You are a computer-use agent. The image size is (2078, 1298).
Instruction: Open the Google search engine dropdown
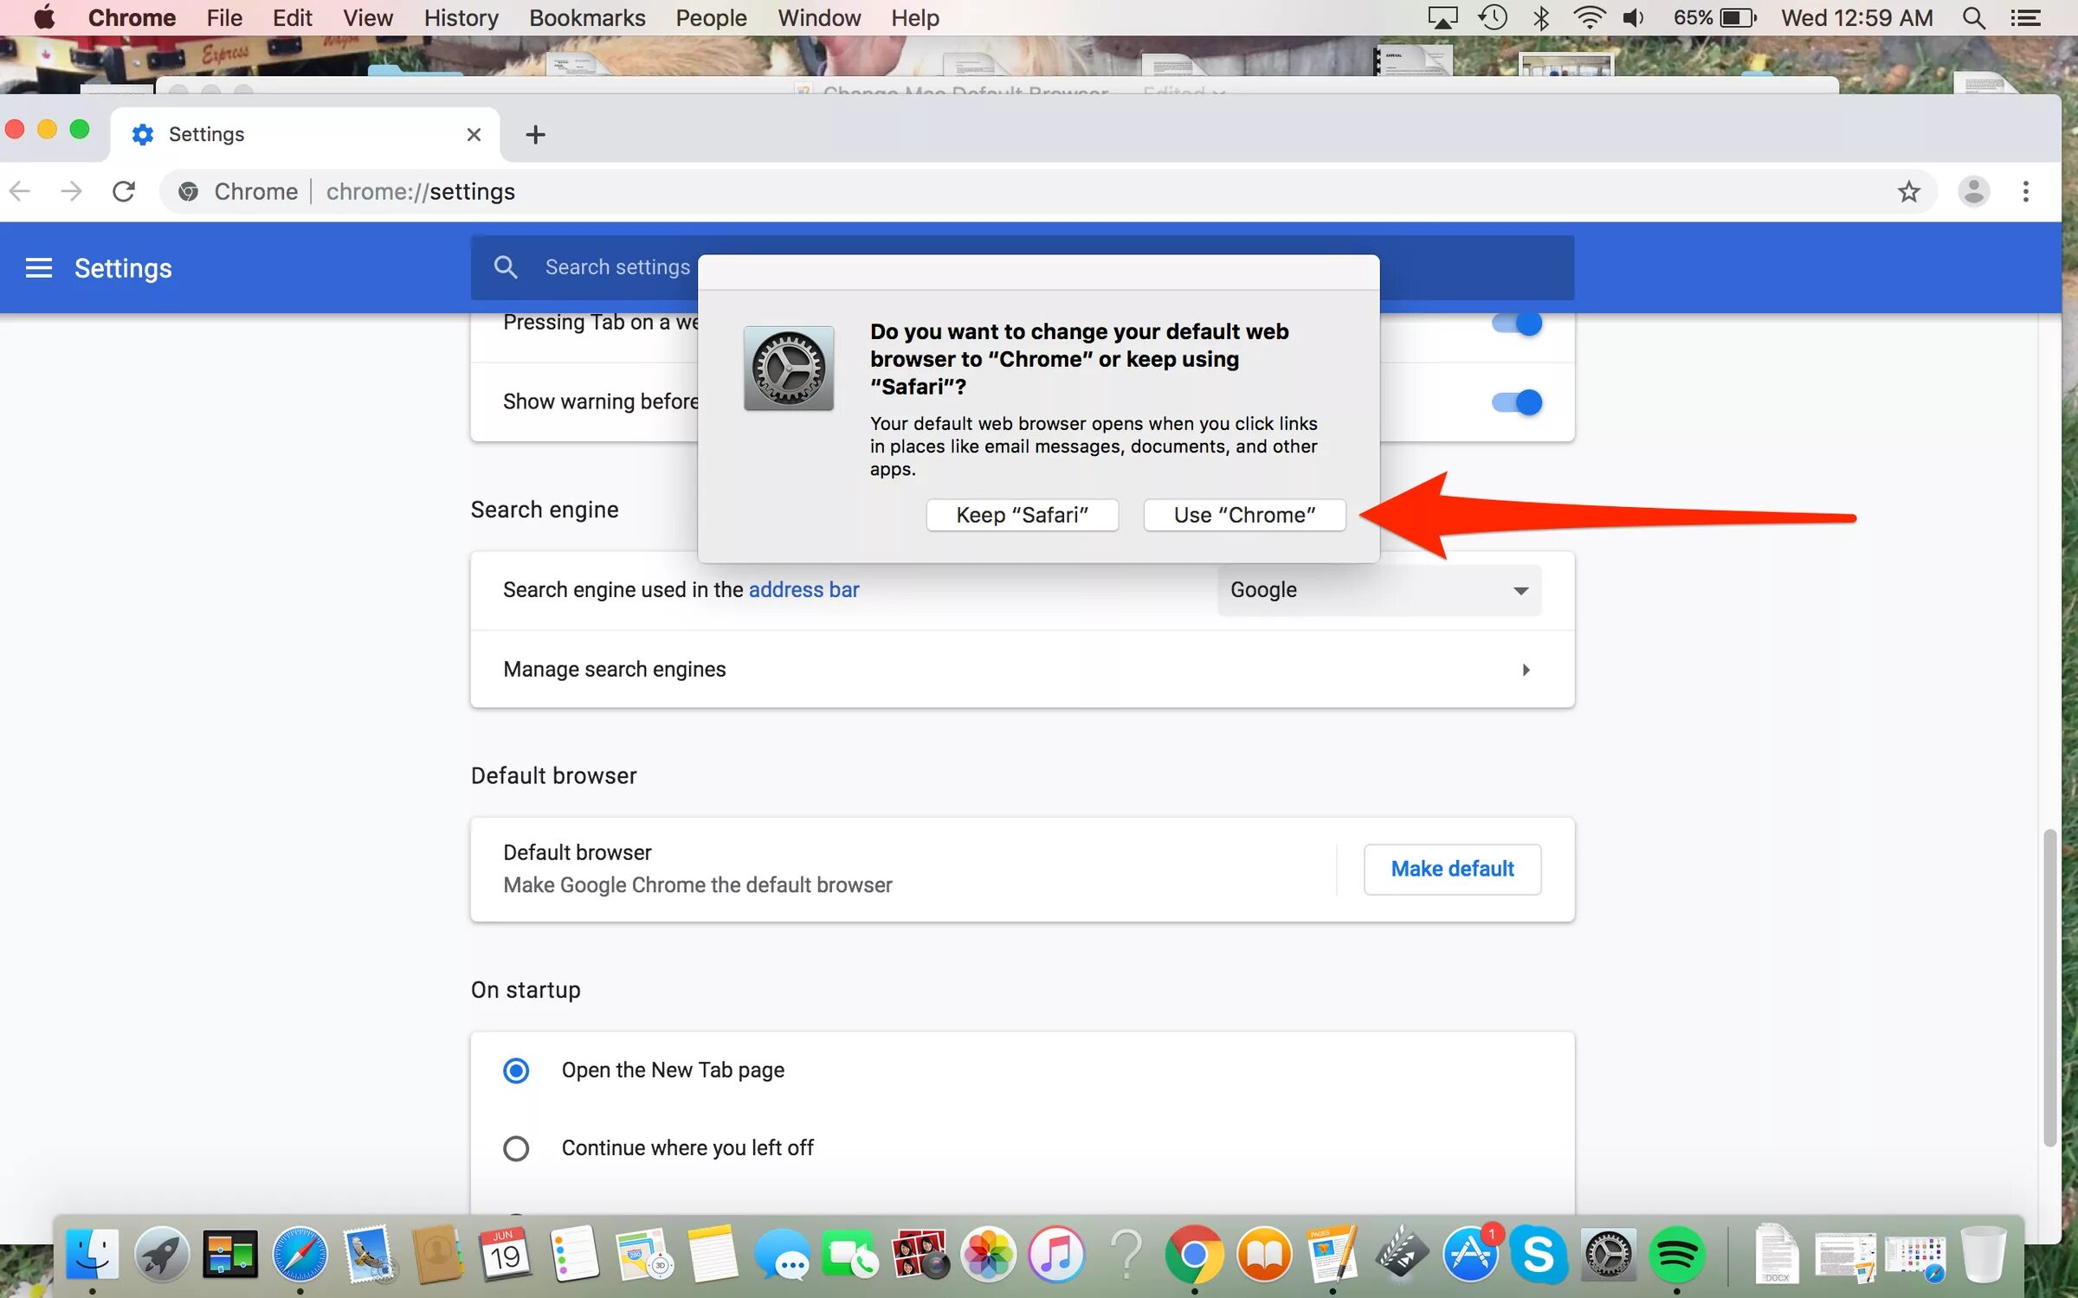[x=1379, y=590]
